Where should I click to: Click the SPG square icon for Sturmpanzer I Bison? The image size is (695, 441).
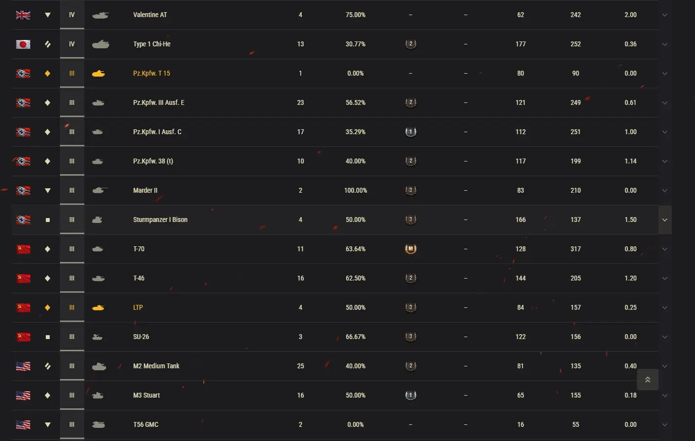point(47,220)
